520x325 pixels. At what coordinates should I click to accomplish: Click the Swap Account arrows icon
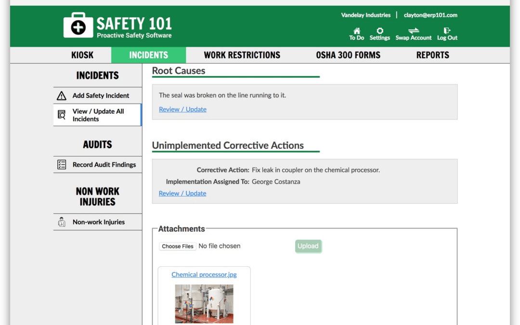click(x=414, y=31)
